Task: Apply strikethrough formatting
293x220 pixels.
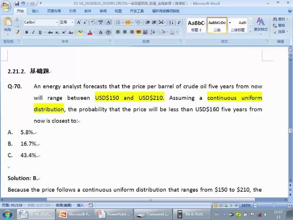Action: click(50, 32)
